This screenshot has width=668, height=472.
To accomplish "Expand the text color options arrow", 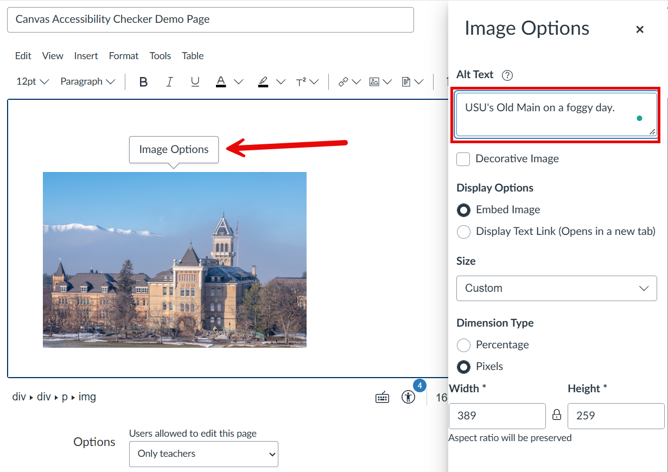I will point(239,82).
